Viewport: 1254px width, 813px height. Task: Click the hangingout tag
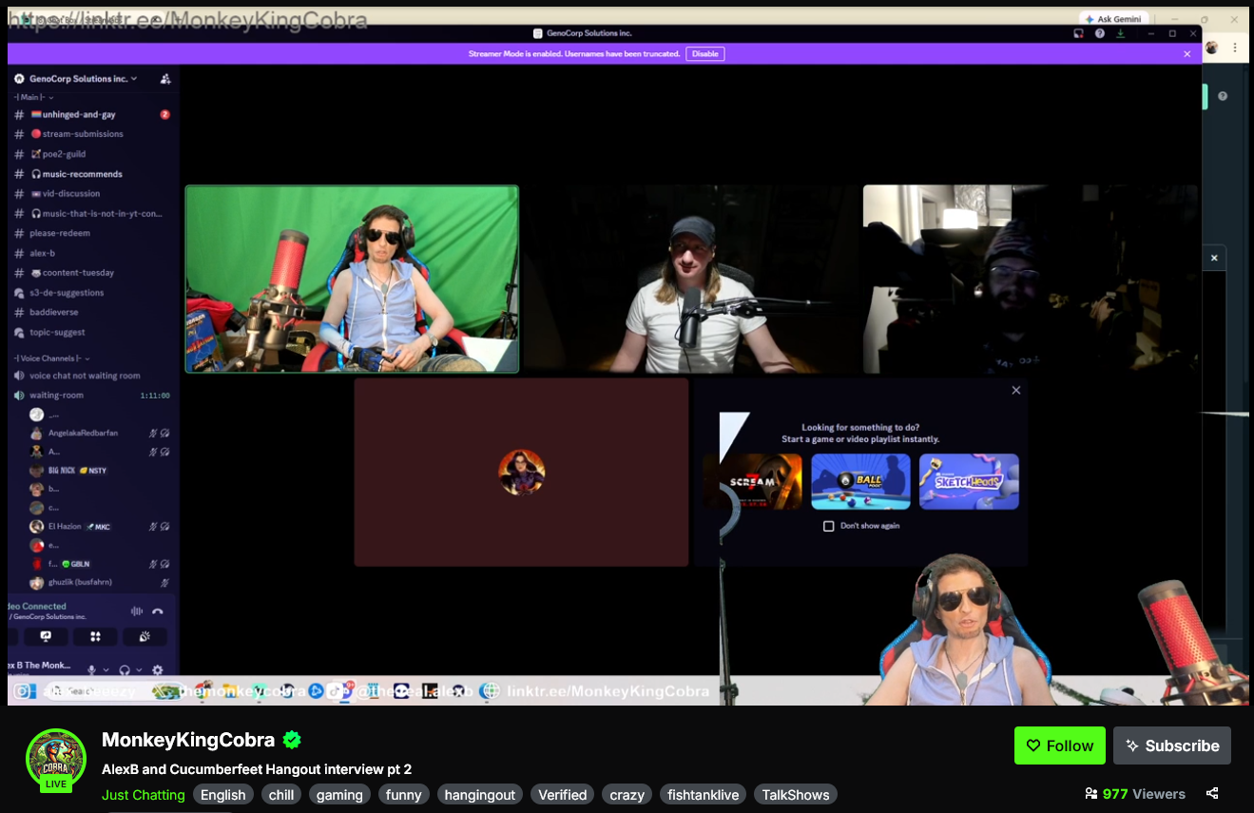click(x=481, y=795)
